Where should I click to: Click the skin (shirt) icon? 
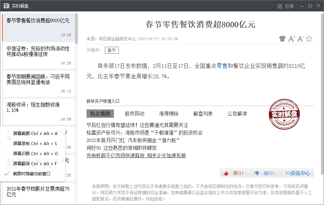(282, 39)
